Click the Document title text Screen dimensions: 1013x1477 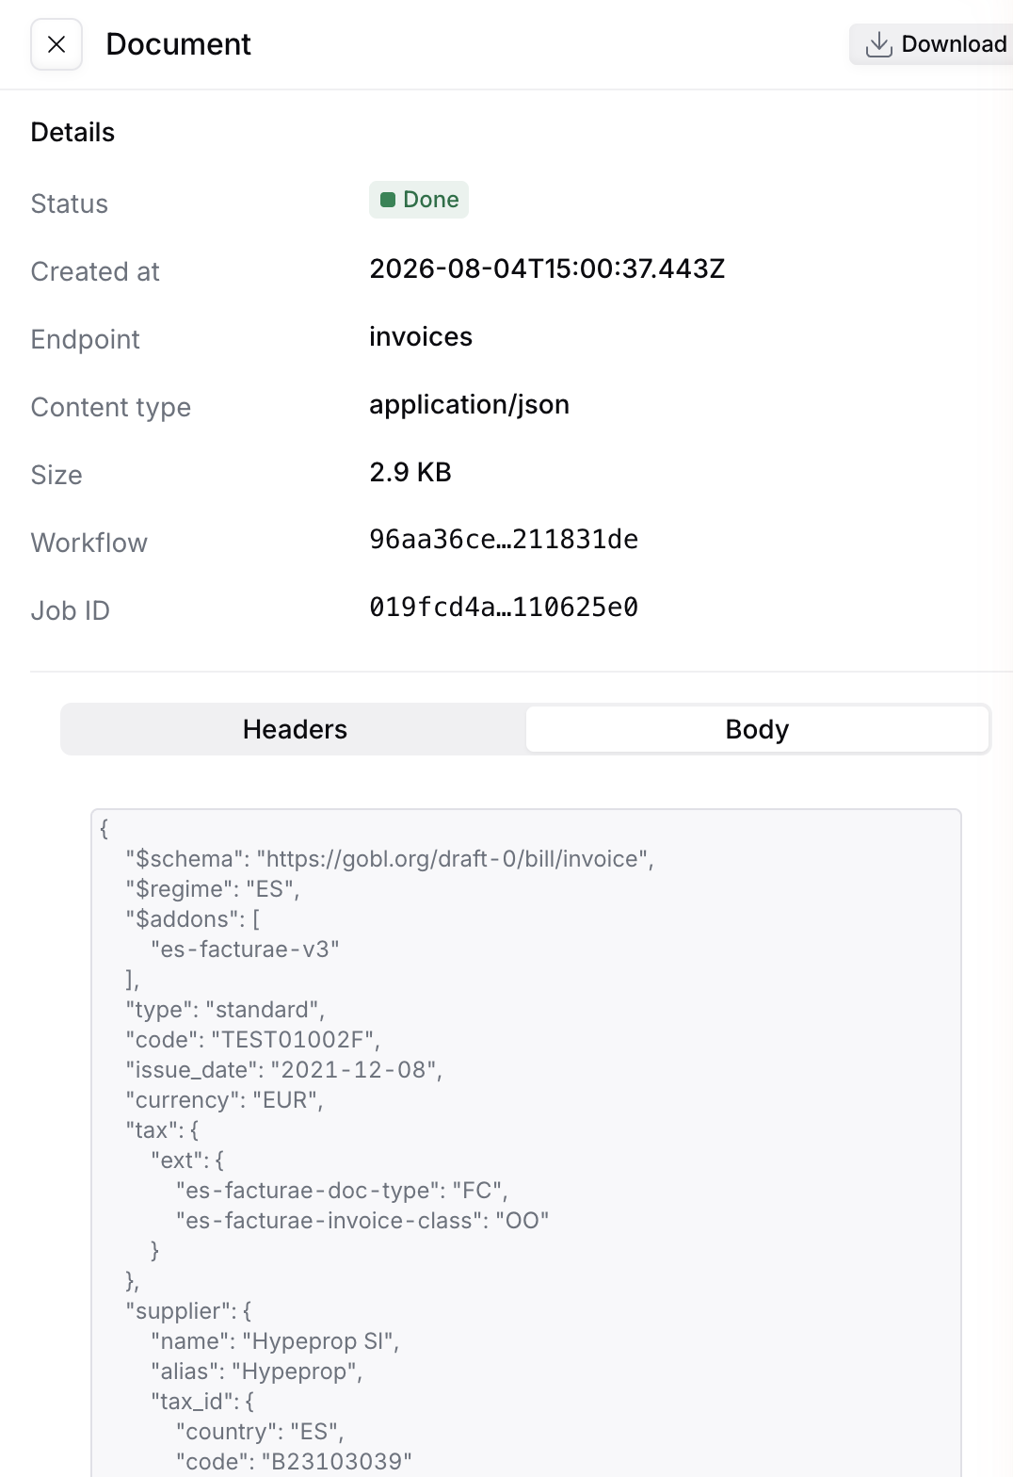(x=178, y=44)
